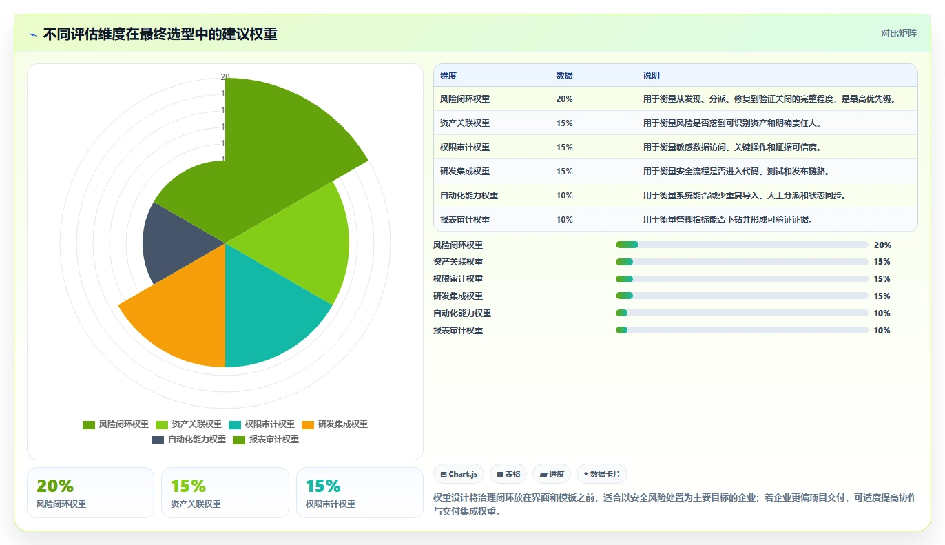945x545 pixels.
Task: Toggle 自动化能力权重 in the chart legend
Action: [189, 440]
